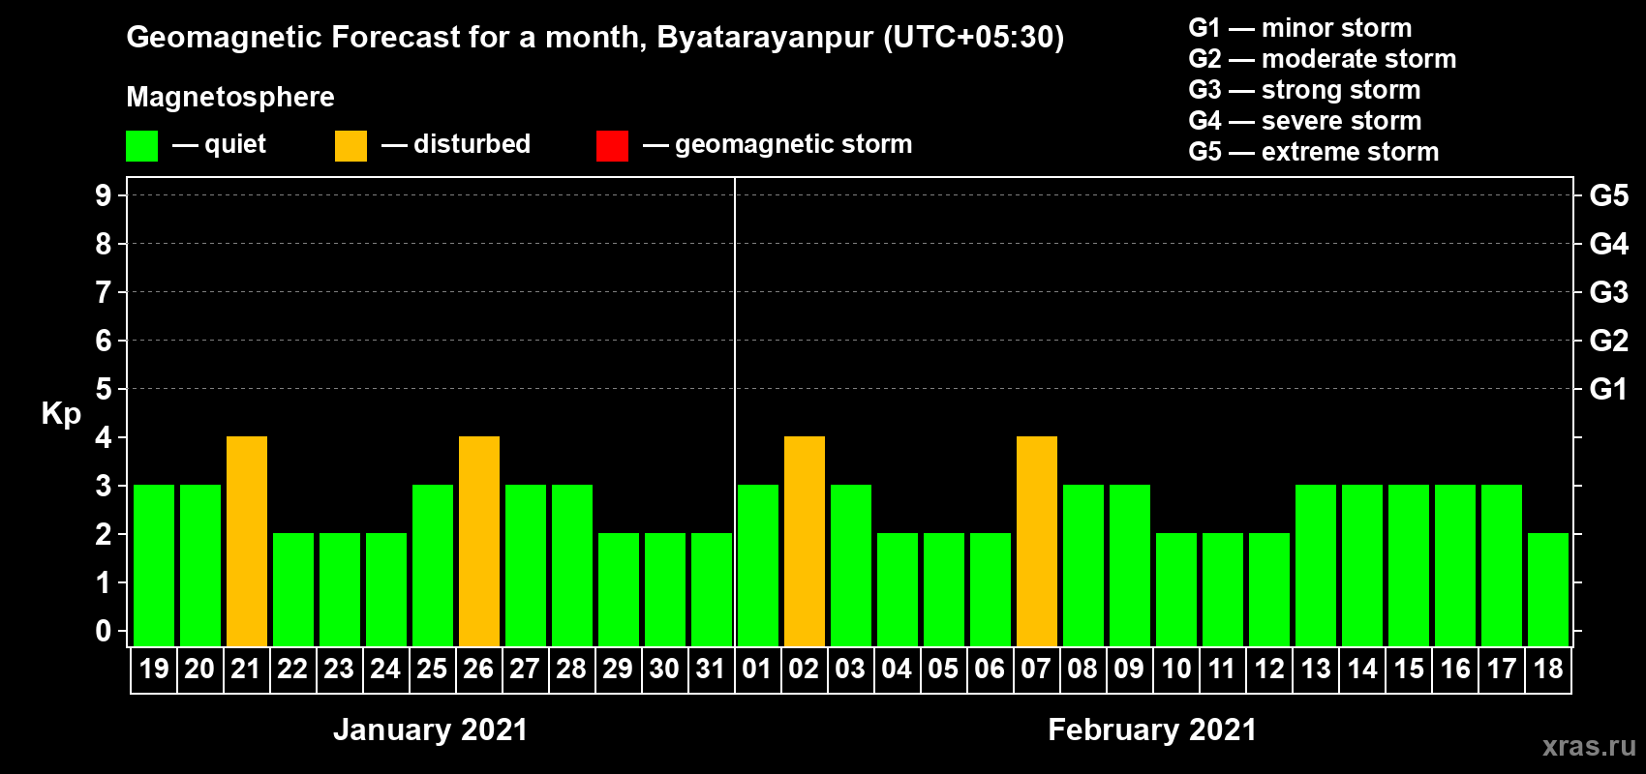Click date label 30 on the axis

(x=664, y=669)
